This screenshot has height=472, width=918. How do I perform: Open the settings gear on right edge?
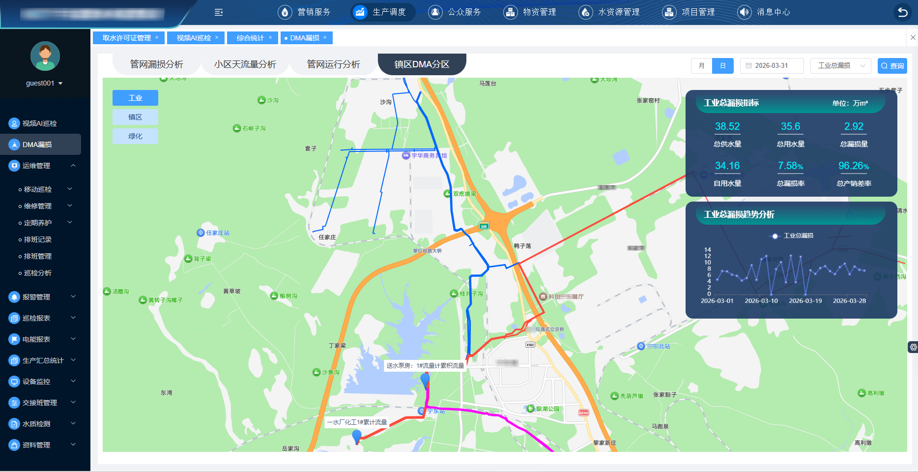coord(913,347)
